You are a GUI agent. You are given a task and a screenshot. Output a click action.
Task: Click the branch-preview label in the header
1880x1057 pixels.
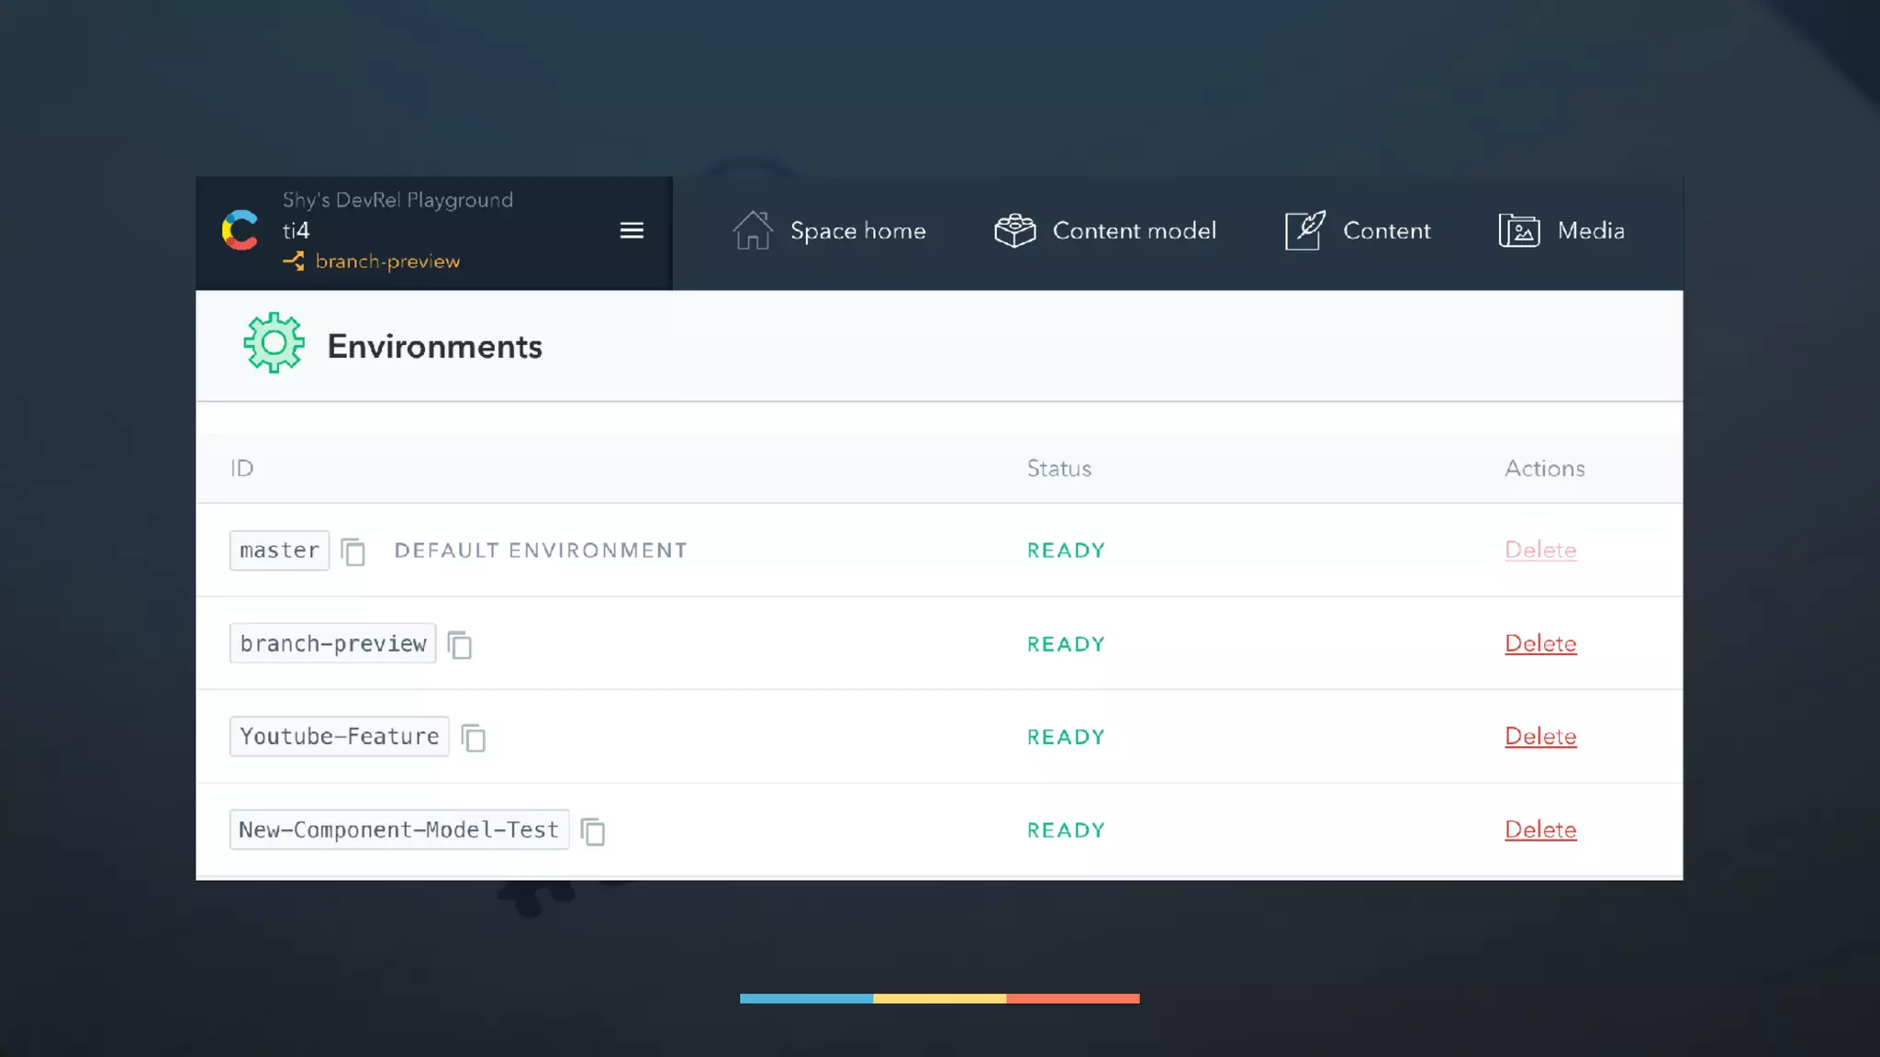click(386, 261)
